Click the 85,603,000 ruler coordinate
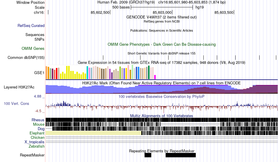The image size is (278, 162). tap(162, 12)
